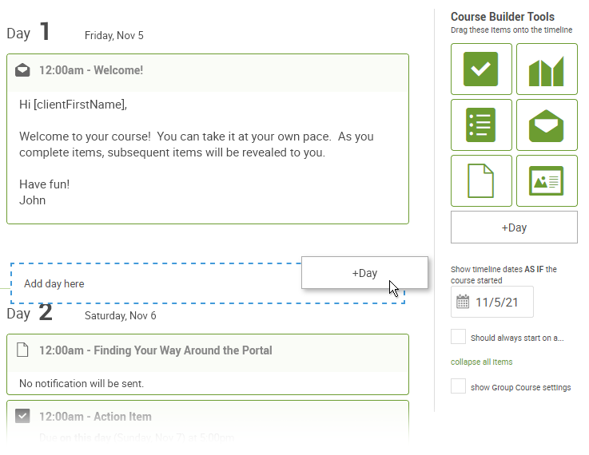Select the green checkmark action item tool
589x455 pixels.
481,69
